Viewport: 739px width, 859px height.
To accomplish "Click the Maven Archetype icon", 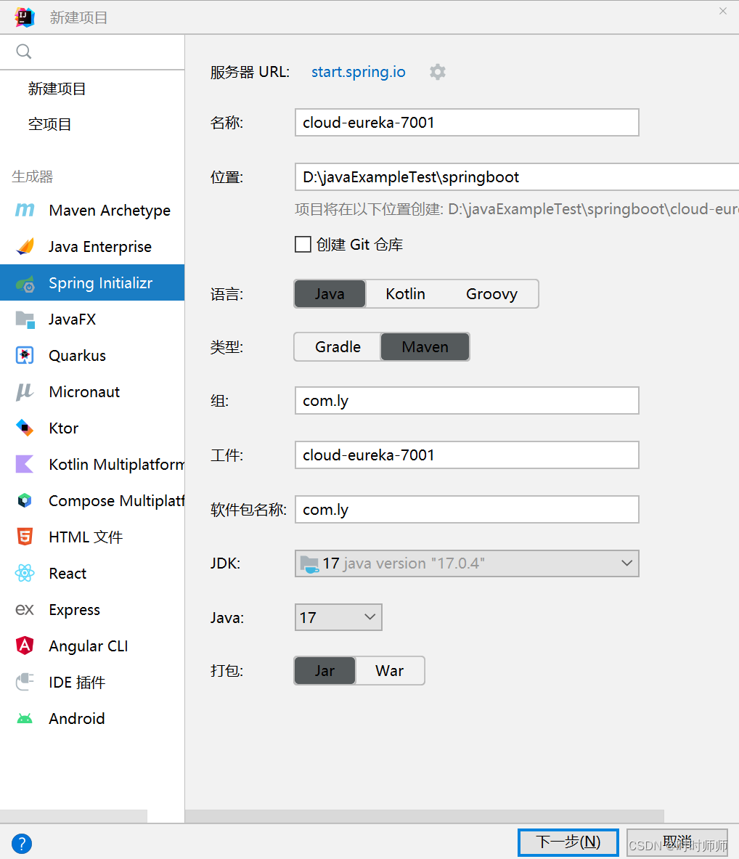I will click(x=25, y=210).
